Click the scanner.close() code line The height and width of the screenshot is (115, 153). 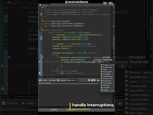point(61,48)
